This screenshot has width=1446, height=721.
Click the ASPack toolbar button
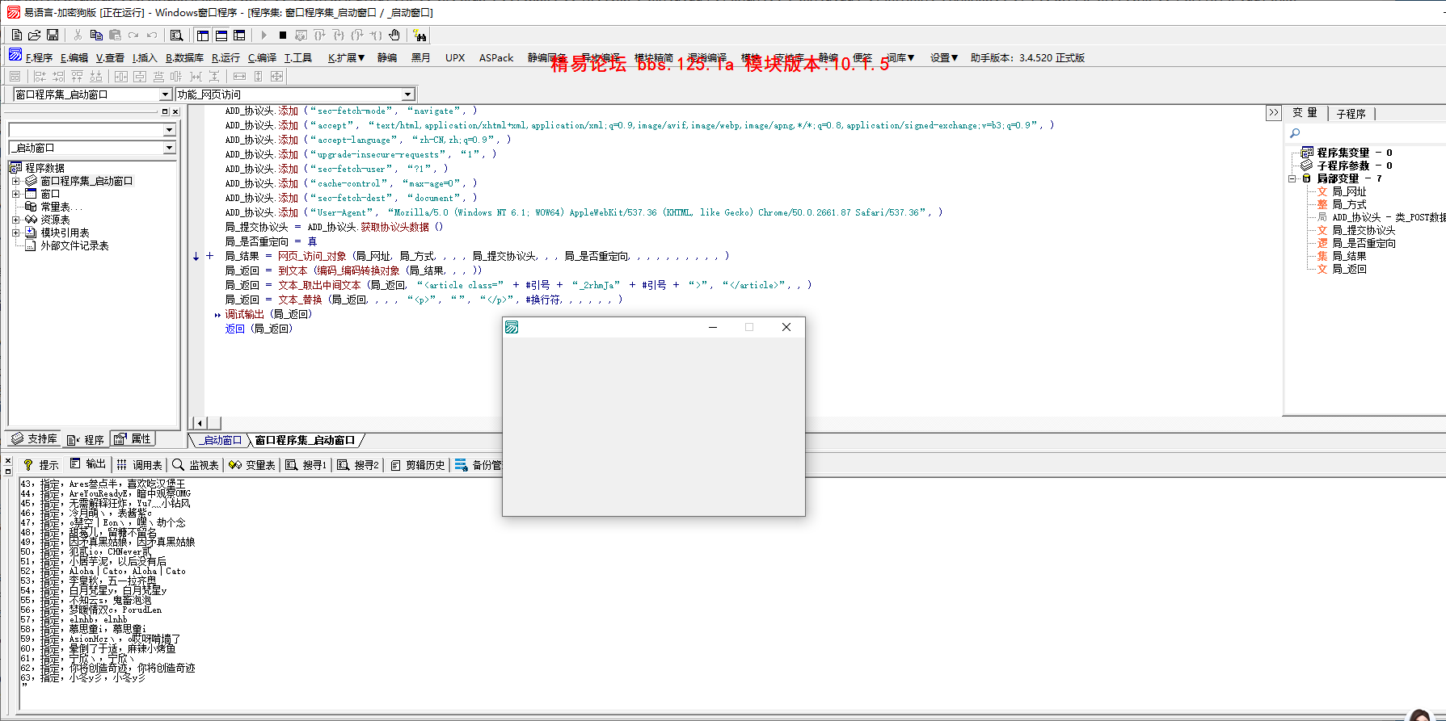click(496, 57)
